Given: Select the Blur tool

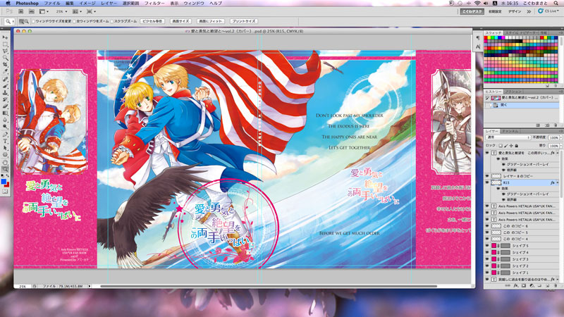Looking at the screenshot, I should (5, 120).
